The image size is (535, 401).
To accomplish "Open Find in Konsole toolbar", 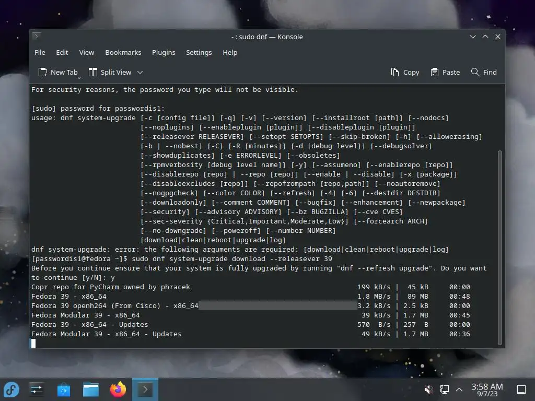I will point(483,72).
